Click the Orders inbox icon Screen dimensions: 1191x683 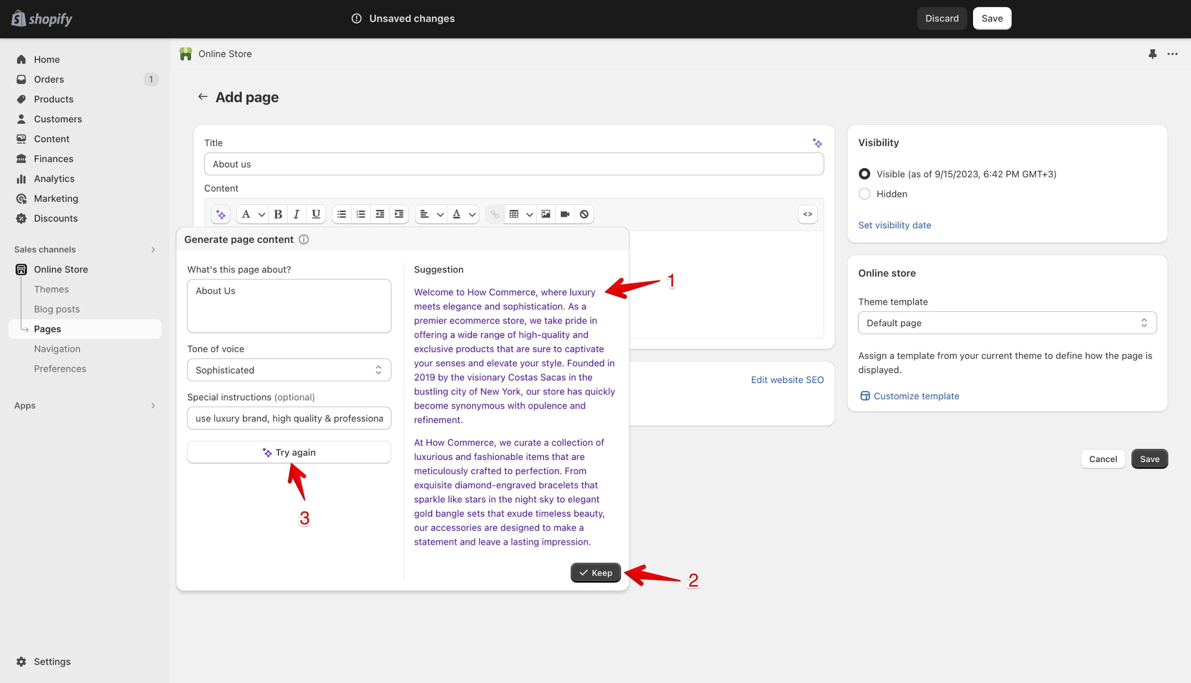point(21,79)
